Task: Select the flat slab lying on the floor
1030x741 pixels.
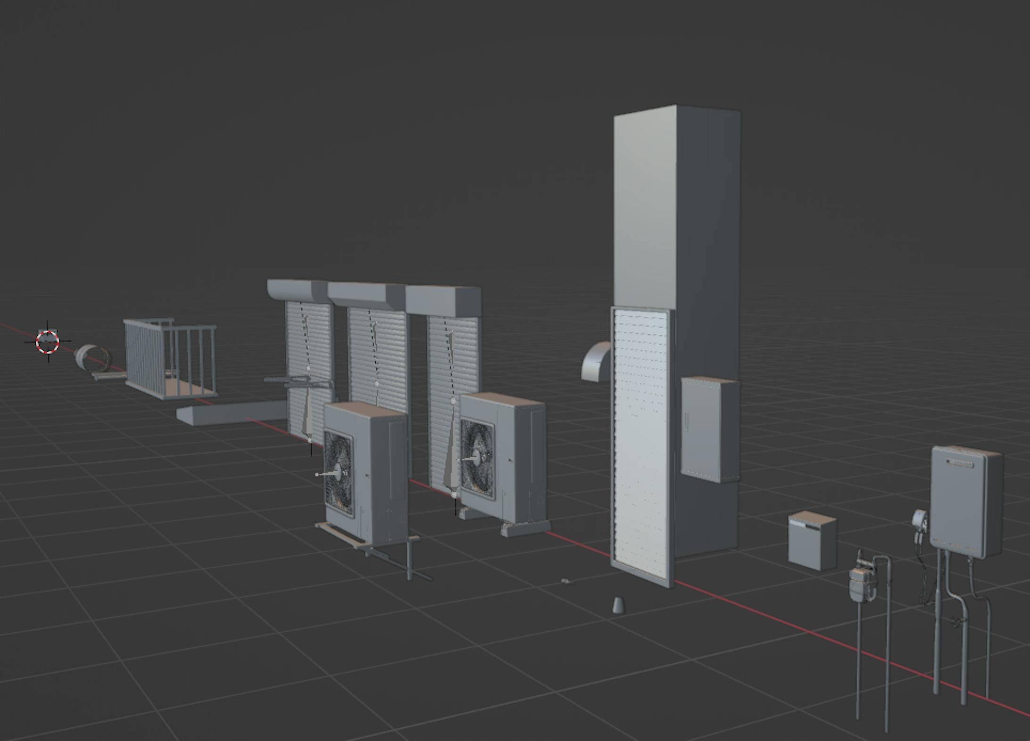Action: (x=231, y=413)
